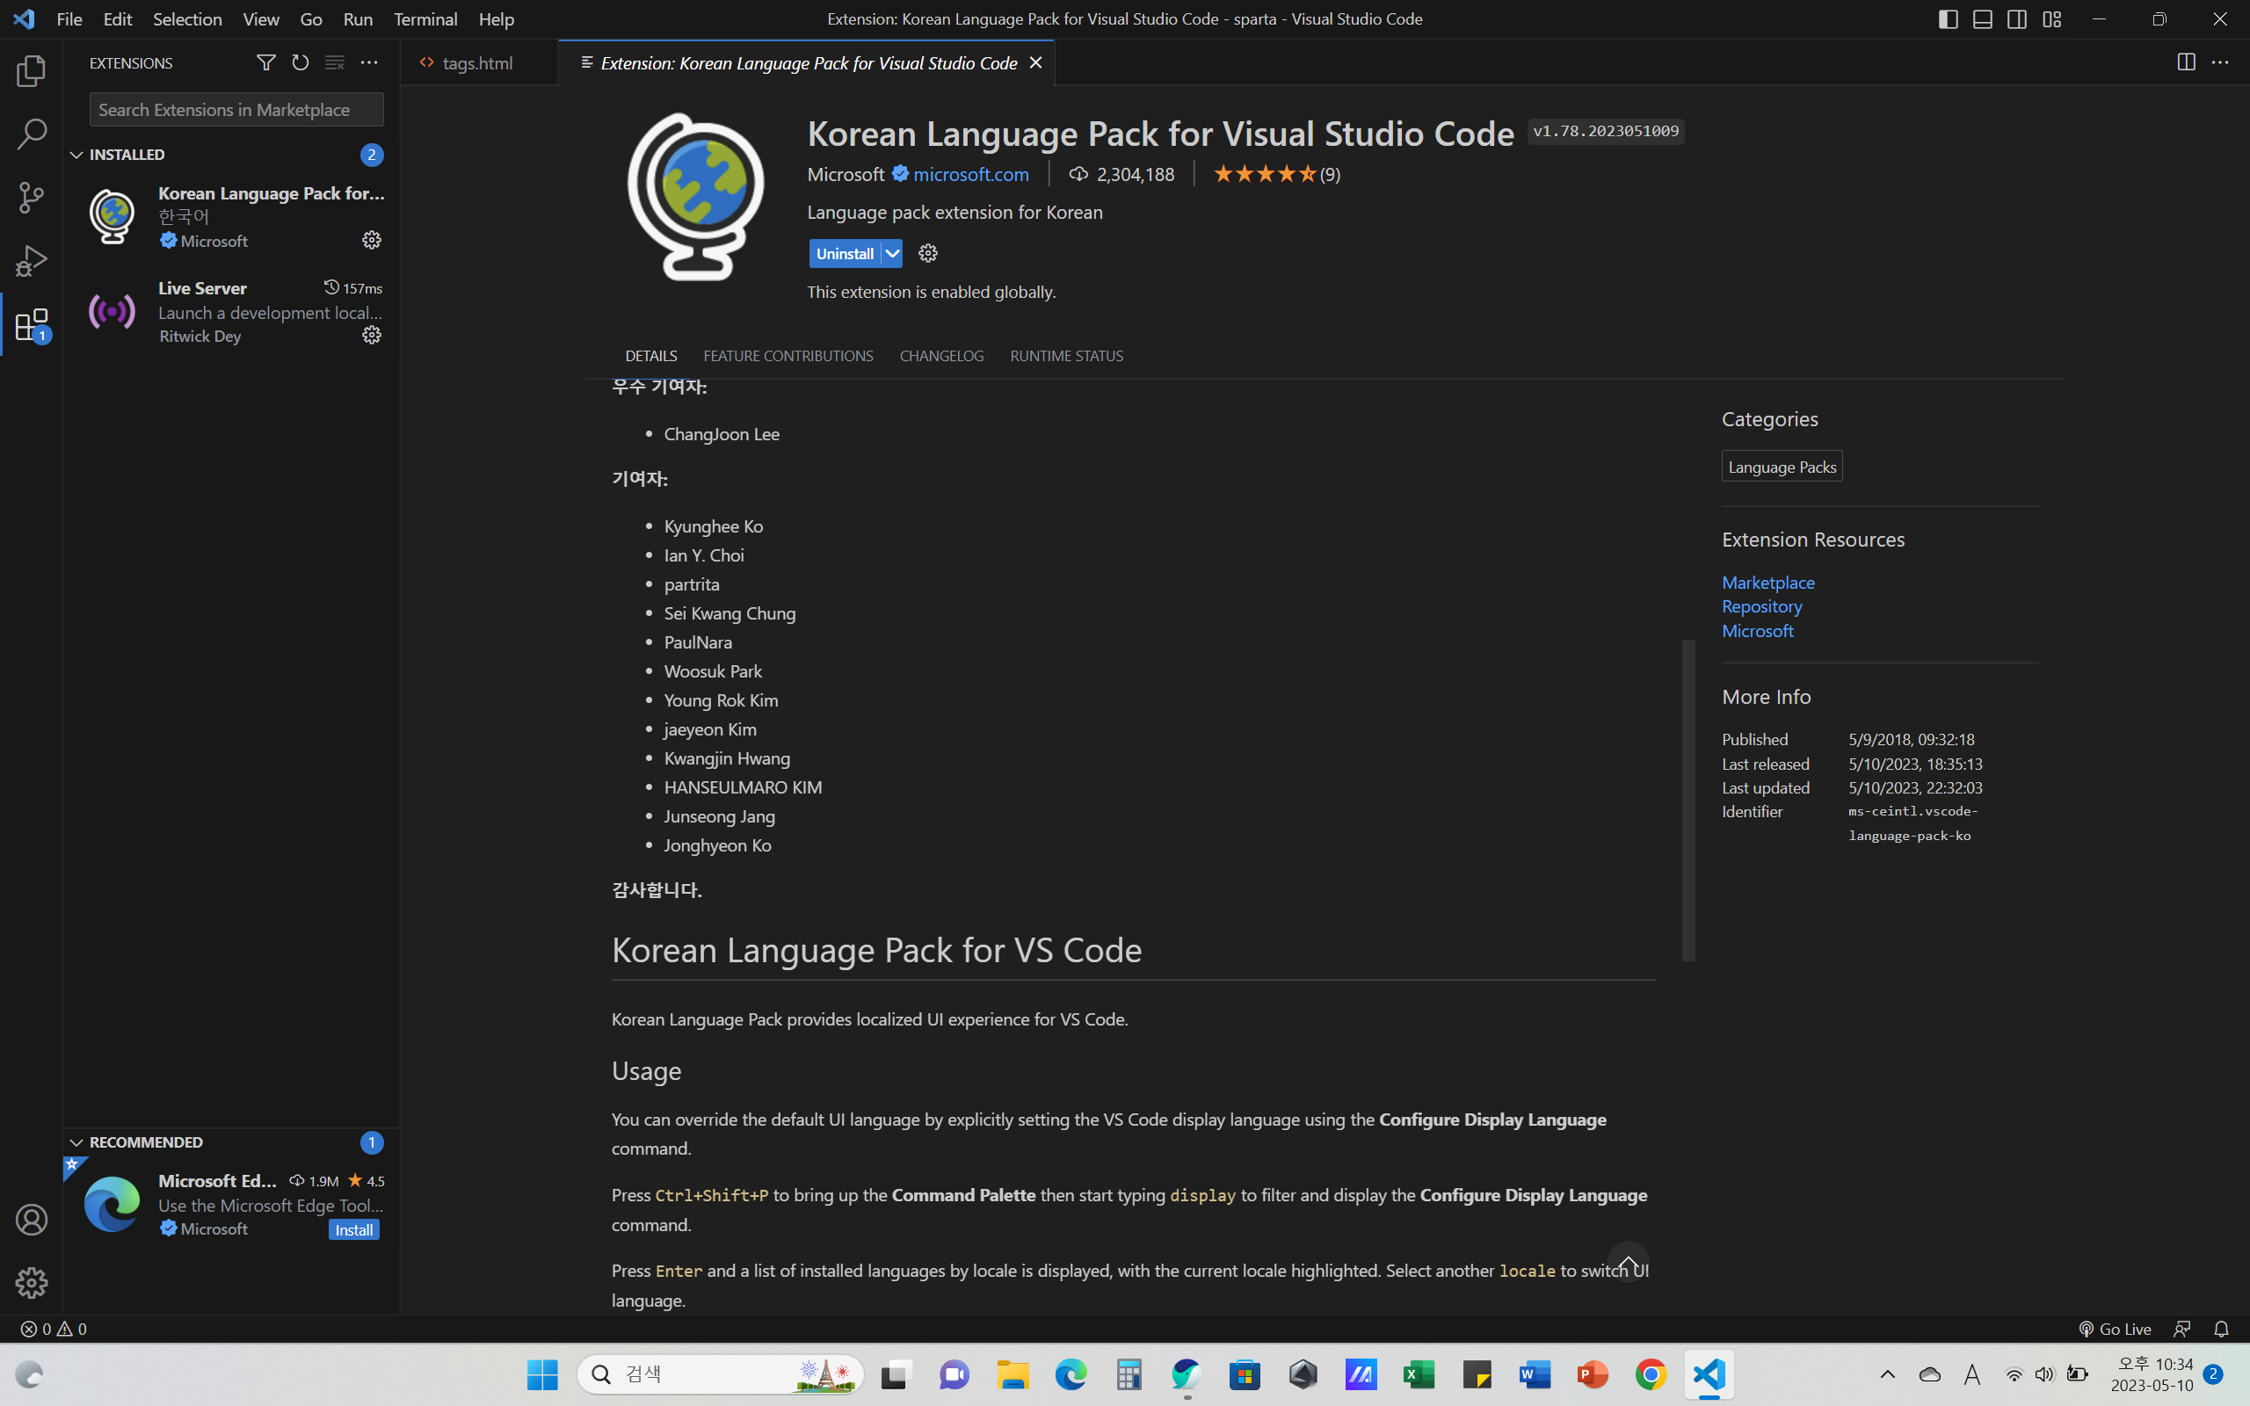This screenshot has width=2250, height=1406.
Task: View the star rating for the extension
Action: 1275,174
